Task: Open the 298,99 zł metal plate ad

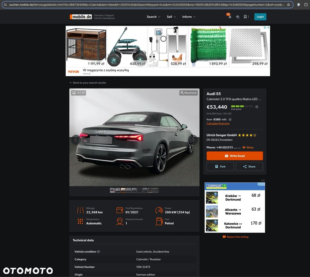Action: point(250,46)
